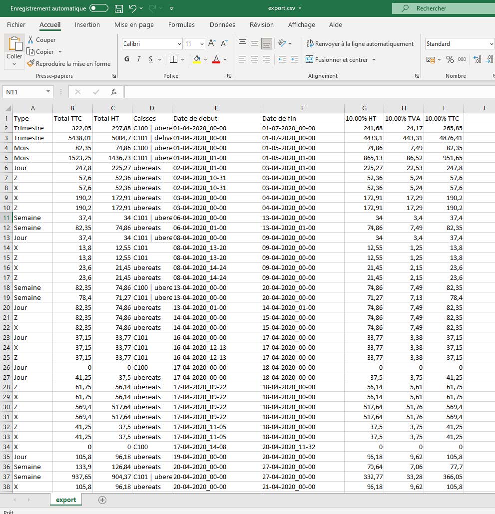Screen dimensions: 495x514
Task: Increase font size with large A icon
Action: 212,44
